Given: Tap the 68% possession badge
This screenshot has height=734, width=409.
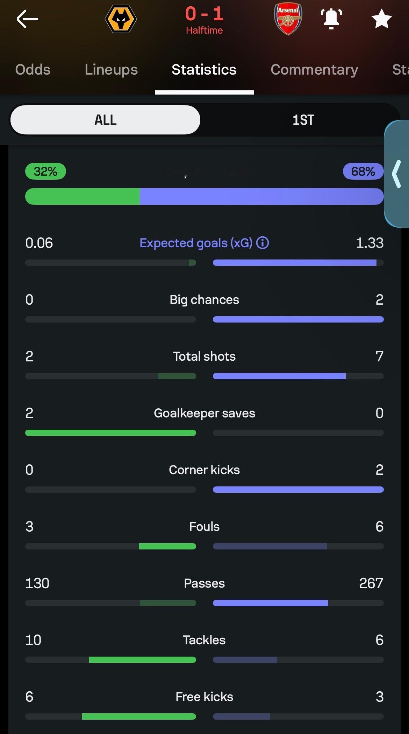Looking at the screenshot, I should [363, 171].
